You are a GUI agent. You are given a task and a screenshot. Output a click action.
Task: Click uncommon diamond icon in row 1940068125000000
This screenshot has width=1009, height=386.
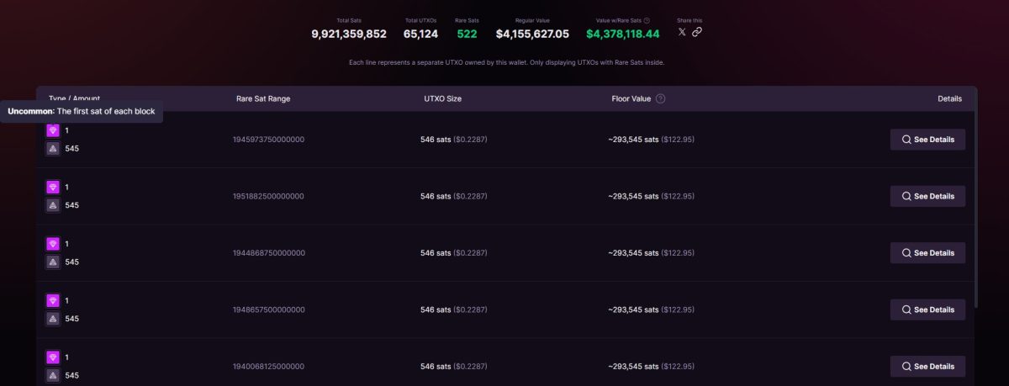click(x=53, y=357)
